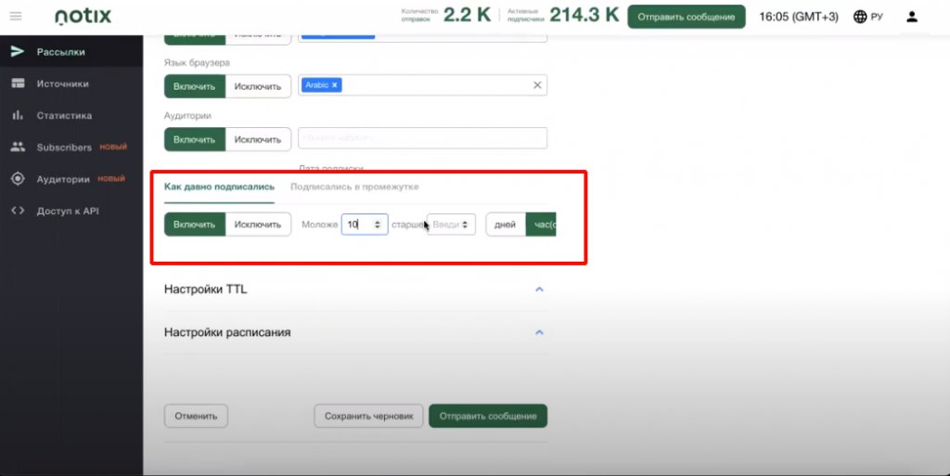Image resolution: width=950 pixels, height=476 pixels.
Task: Click the Subscribers people icon
Action: click(x=17, y=148)
